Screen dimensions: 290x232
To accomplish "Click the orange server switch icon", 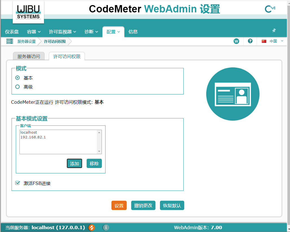I will click(x=92, y=227).
